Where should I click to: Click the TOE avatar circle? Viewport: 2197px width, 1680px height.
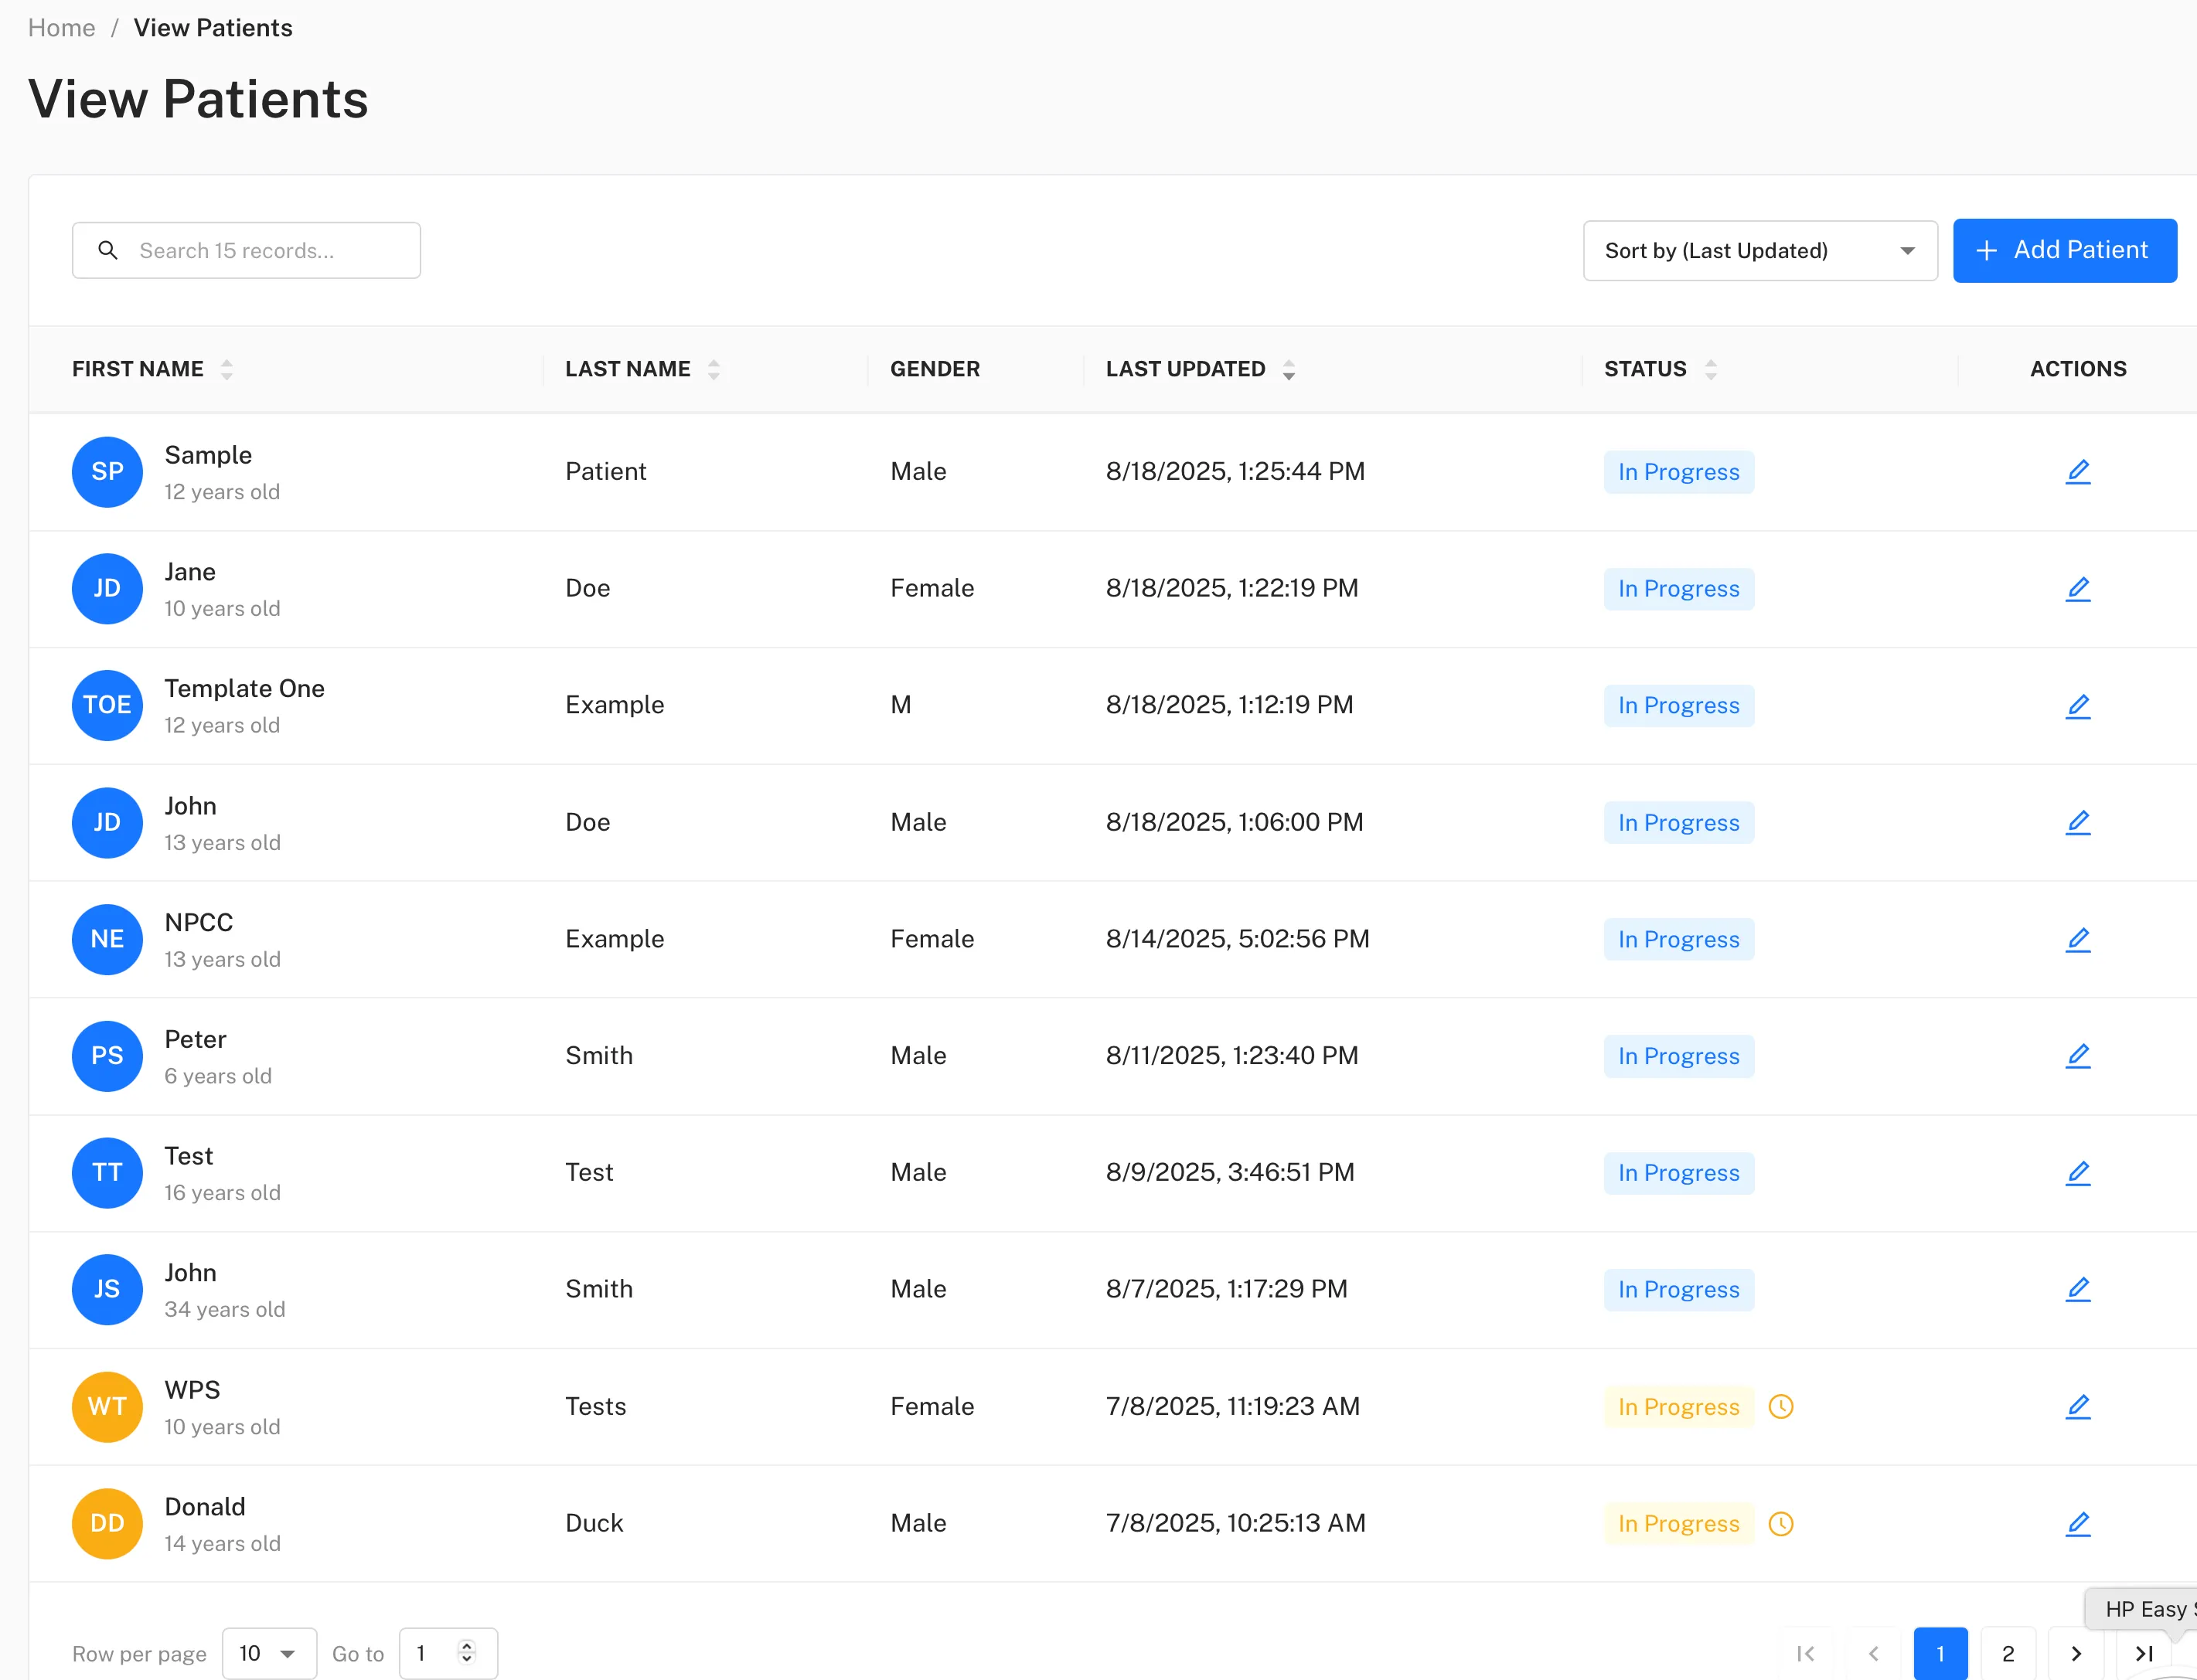(x=107, y=706)
